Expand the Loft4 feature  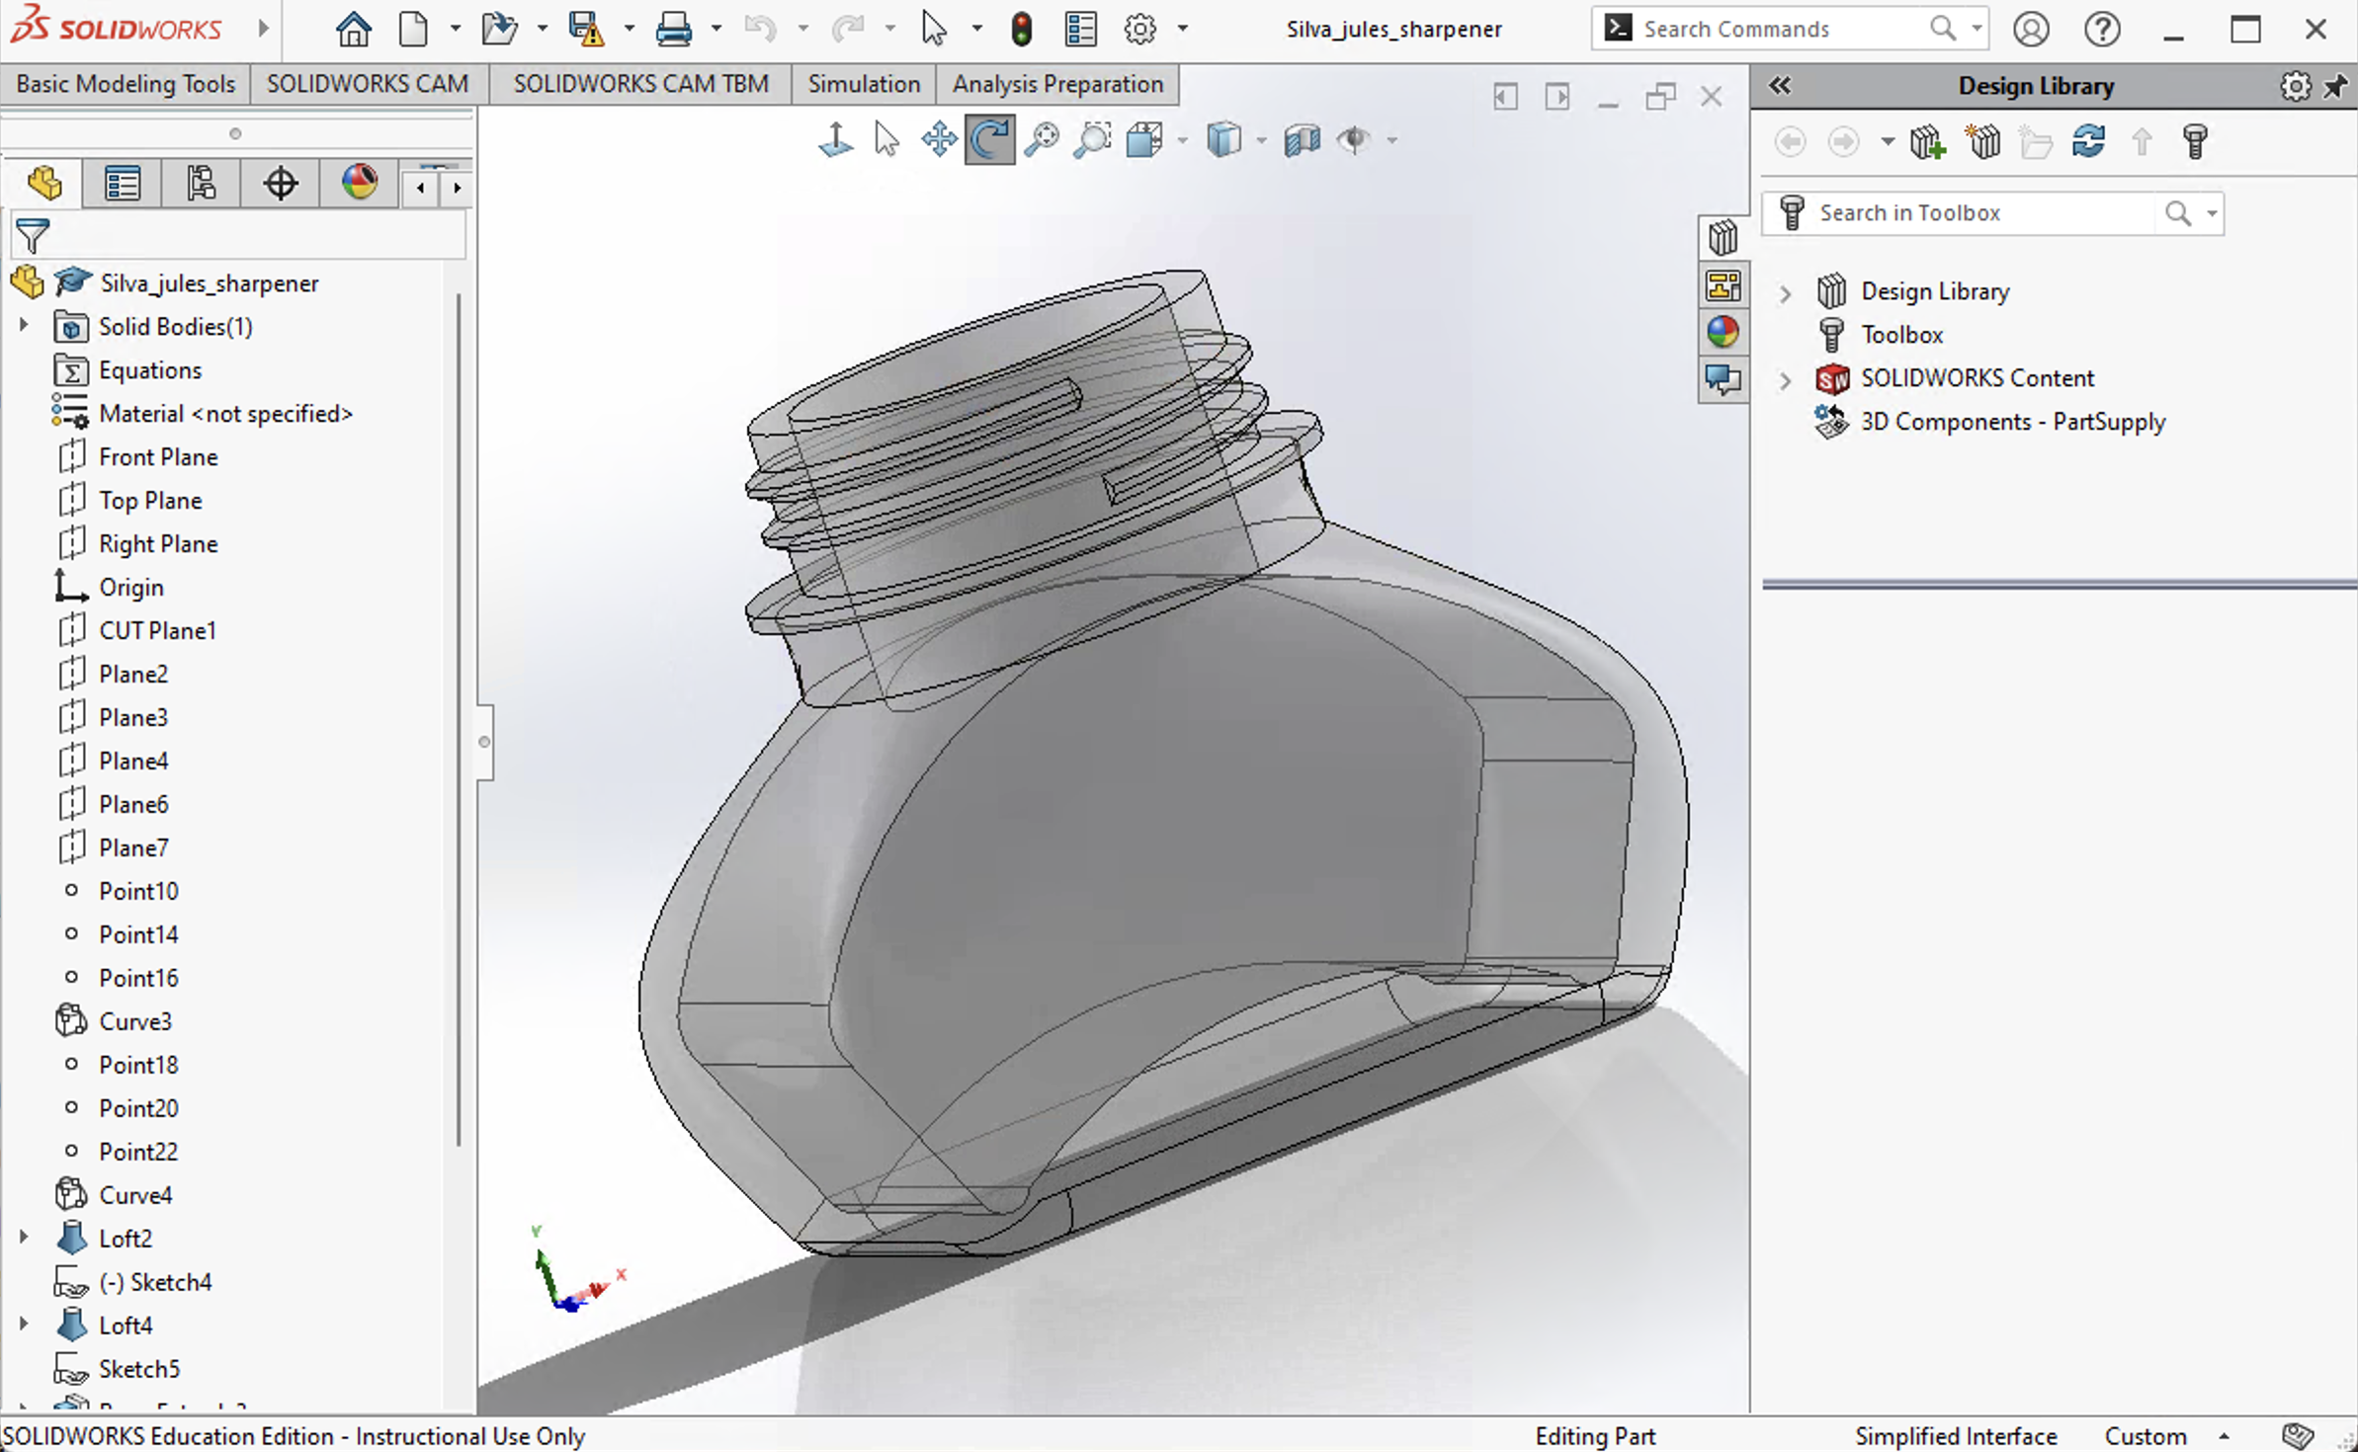[24, 1324]
